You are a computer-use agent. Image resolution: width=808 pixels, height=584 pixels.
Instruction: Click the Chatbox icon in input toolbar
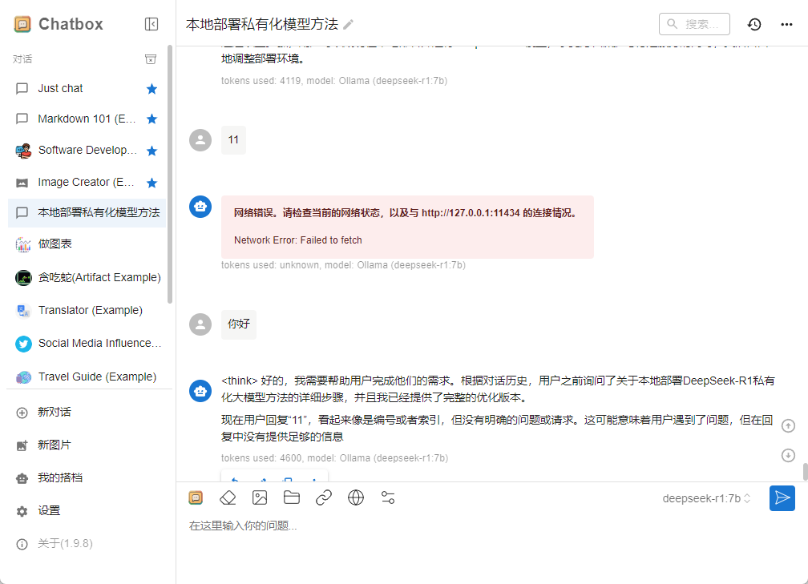tap(196, 497)
